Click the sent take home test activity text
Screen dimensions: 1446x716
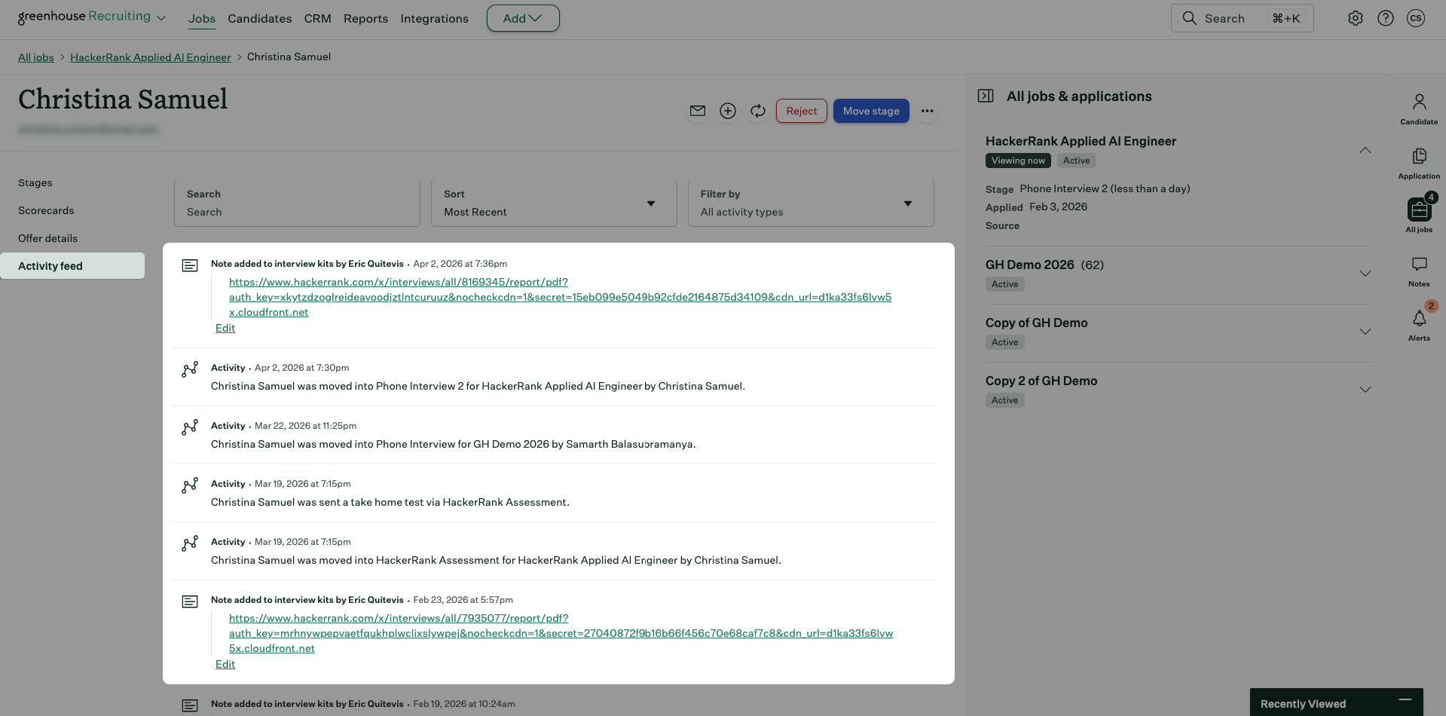pos(390,502)
